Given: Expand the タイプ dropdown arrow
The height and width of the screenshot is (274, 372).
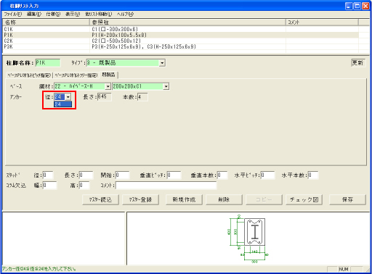Looking at the screenshot, I should click(x=162, y=63).
